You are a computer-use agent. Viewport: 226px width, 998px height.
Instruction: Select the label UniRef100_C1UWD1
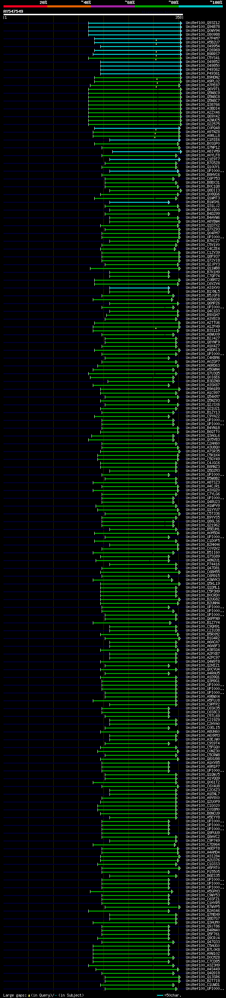pyautogui.click(x=203, y=985)
